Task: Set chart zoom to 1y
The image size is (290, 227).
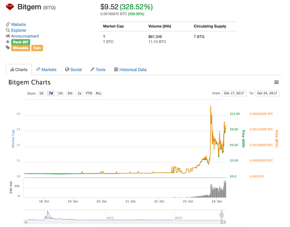Action: [80, 93]
